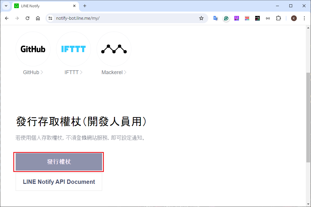Viewport: 311px width, 207px height.
Task: Open Chrome three-dot menu
Action: click(x=304, y=18)
